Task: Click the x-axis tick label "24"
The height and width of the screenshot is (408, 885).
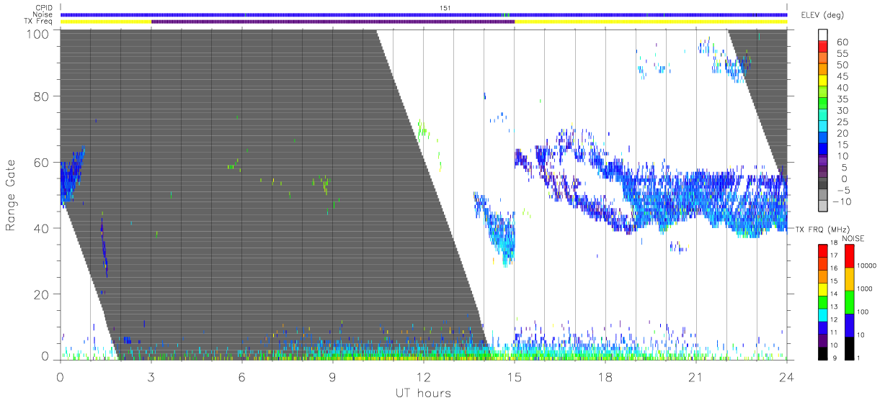Action: (786, 376)
